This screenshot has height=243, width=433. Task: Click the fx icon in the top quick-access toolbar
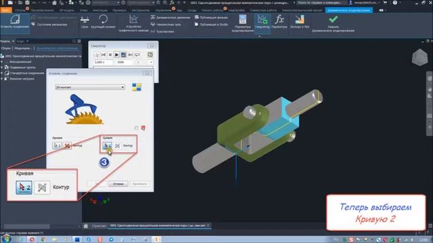click(x=172, y=3)
